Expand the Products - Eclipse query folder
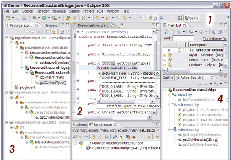 pos(165,65)
